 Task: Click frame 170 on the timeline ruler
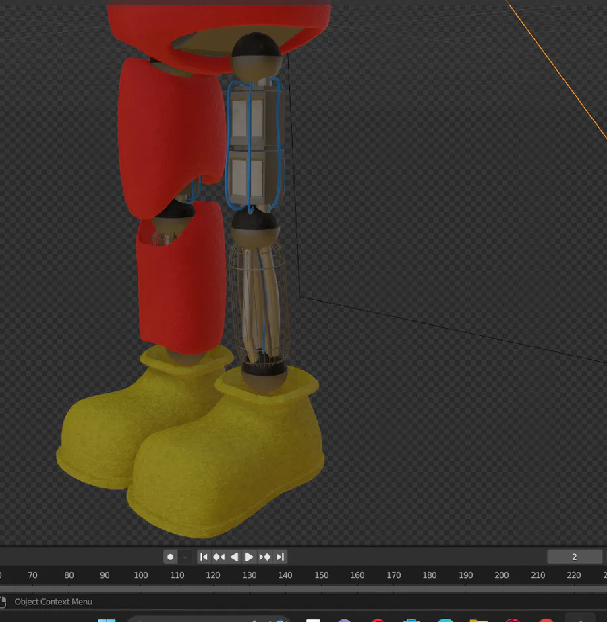click(394, 575)
